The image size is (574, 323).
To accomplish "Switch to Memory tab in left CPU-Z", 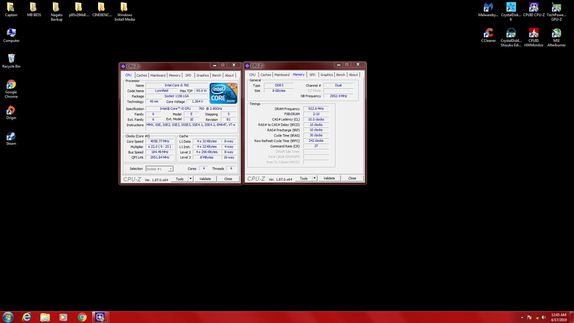I will click(x=174, y=75).
